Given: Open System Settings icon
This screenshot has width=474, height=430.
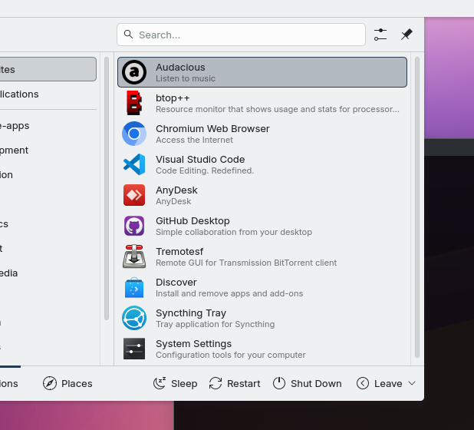Looking at the screenshot, I should tap(134, 349).
